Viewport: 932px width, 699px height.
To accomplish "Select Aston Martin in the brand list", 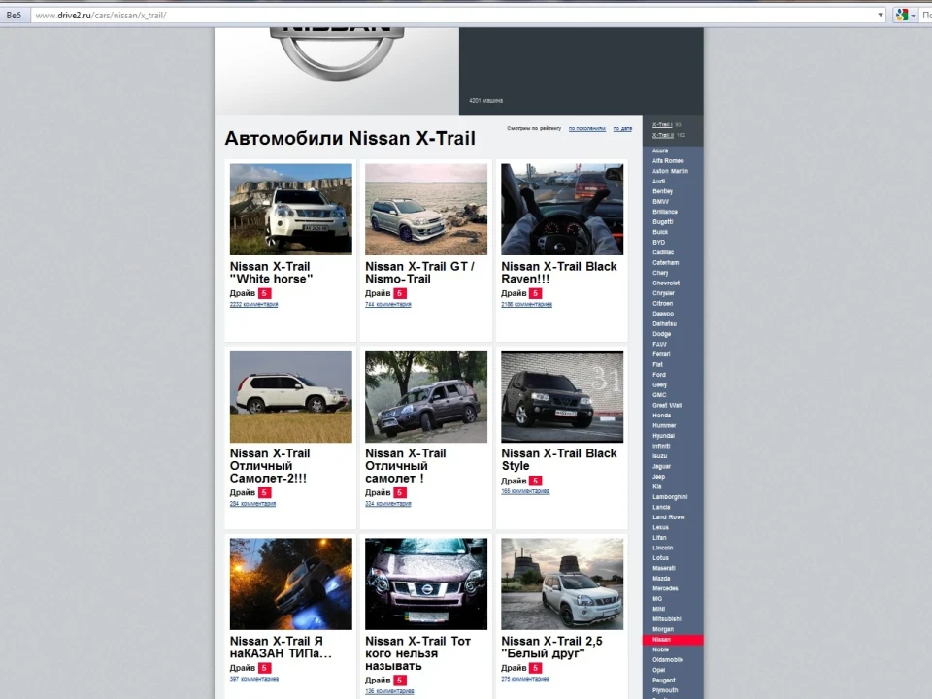I will click(x=670, y=171).
